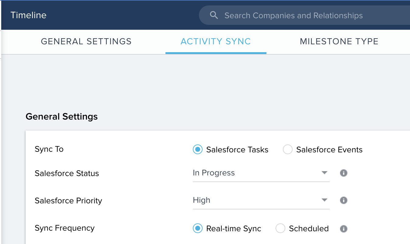
Task: Choose Real-time Sync option
Action: pos(198,229)
